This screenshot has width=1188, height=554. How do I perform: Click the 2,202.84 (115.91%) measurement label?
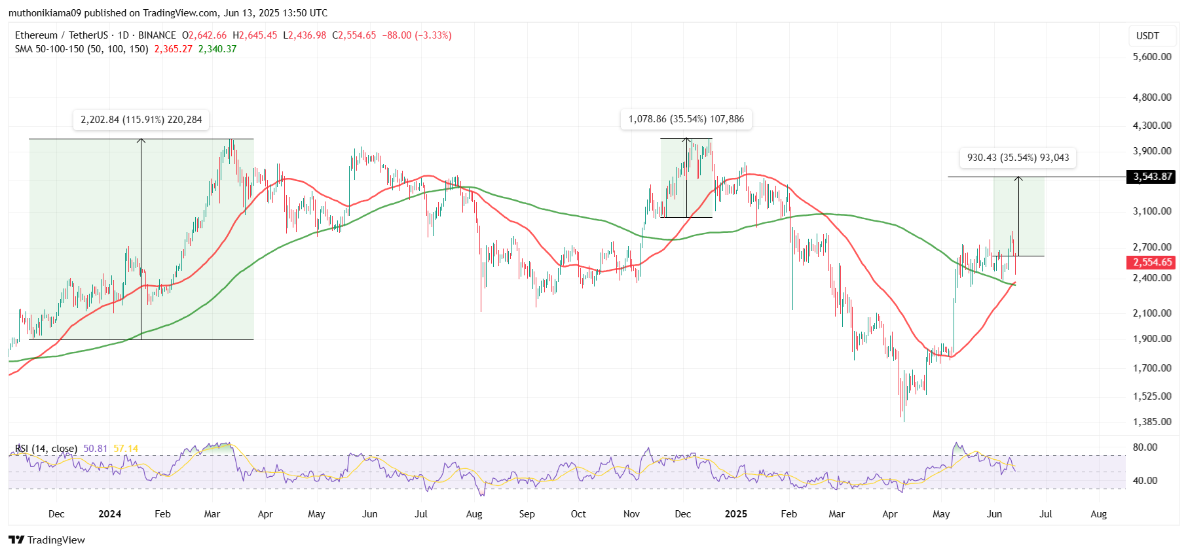coord(141,120)
